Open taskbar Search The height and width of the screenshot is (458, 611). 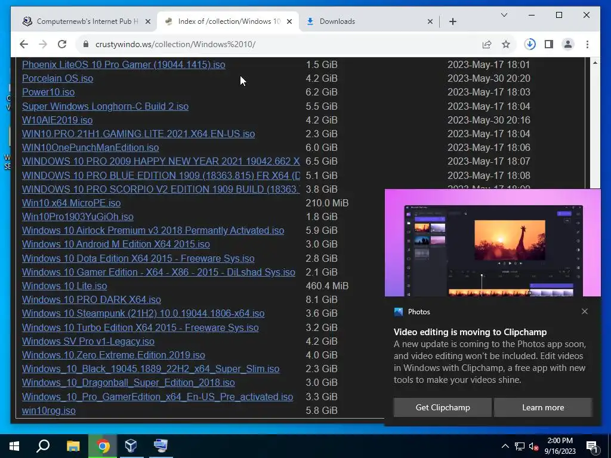pos(43,446)
